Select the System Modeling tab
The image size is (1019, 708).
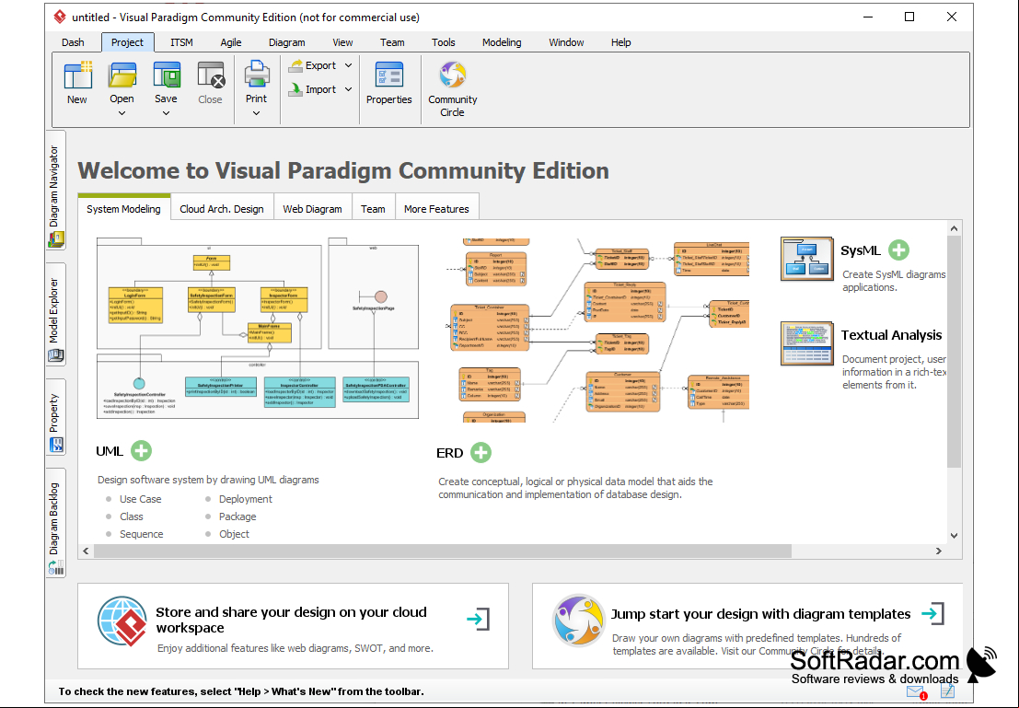(123, 208)
